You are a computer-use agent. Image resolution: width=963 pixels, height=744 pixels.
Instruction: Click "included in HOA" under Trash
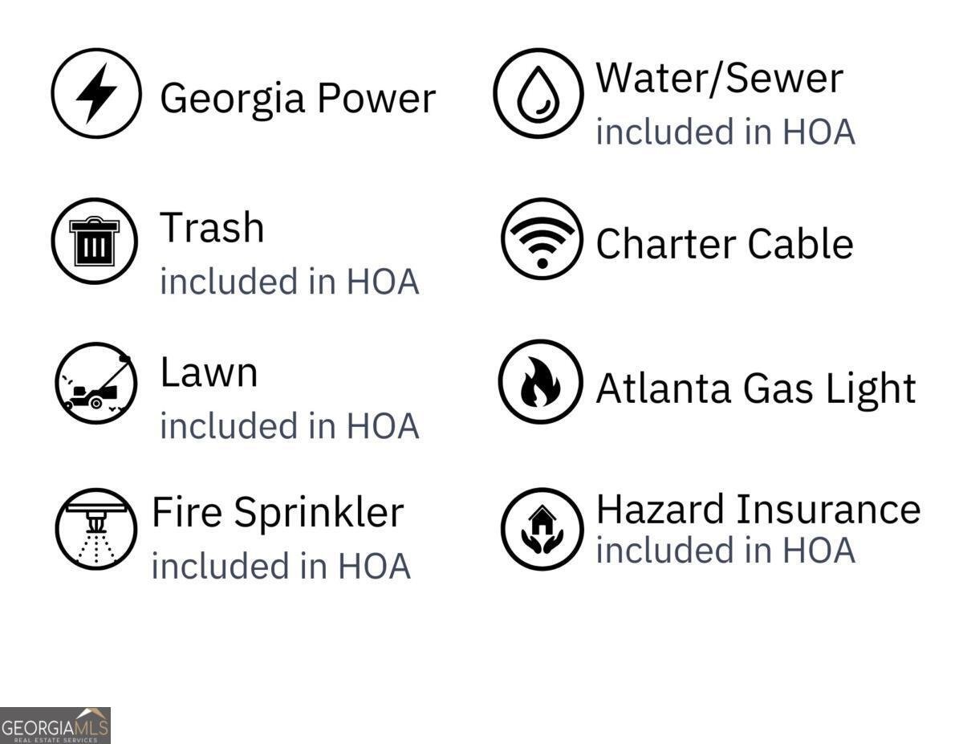pos(290,282)
